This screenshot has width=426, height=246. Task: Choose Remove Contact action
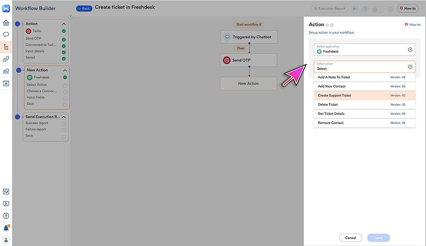tap(364, 123)
